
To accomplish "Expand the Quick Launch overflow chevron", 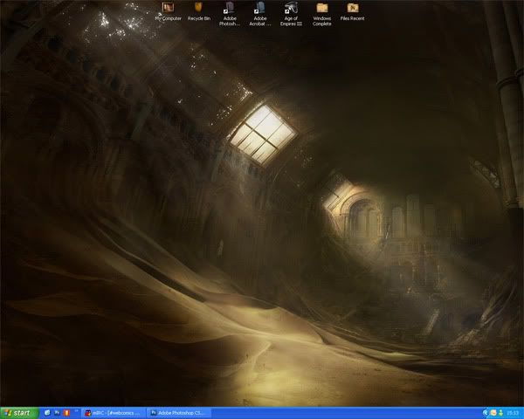I will 75,412.
